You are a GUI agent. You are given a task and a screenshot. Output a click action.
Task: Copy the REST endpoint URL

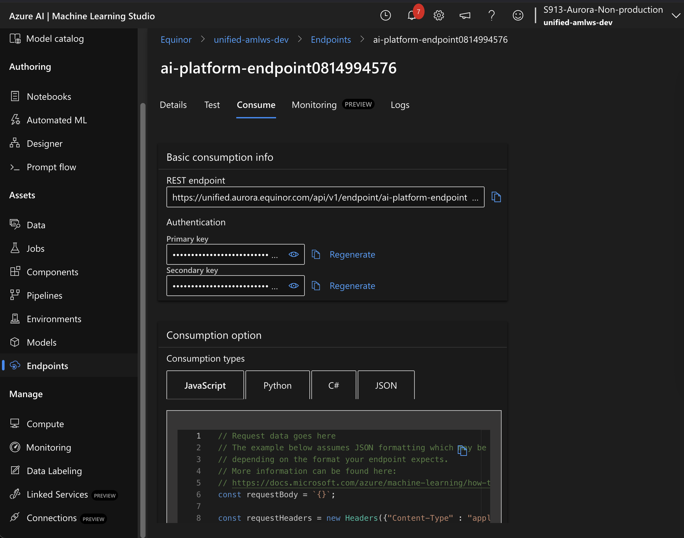496,197
